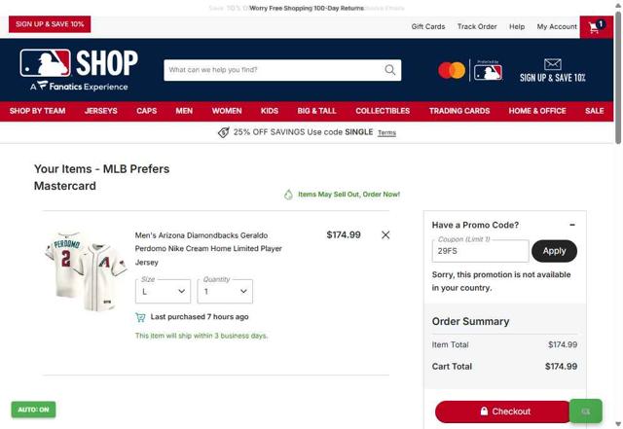Viewport: 623px width, 429px height.
Task: Go to MLB Shop home via logo
Action: [x=79, y=70]
